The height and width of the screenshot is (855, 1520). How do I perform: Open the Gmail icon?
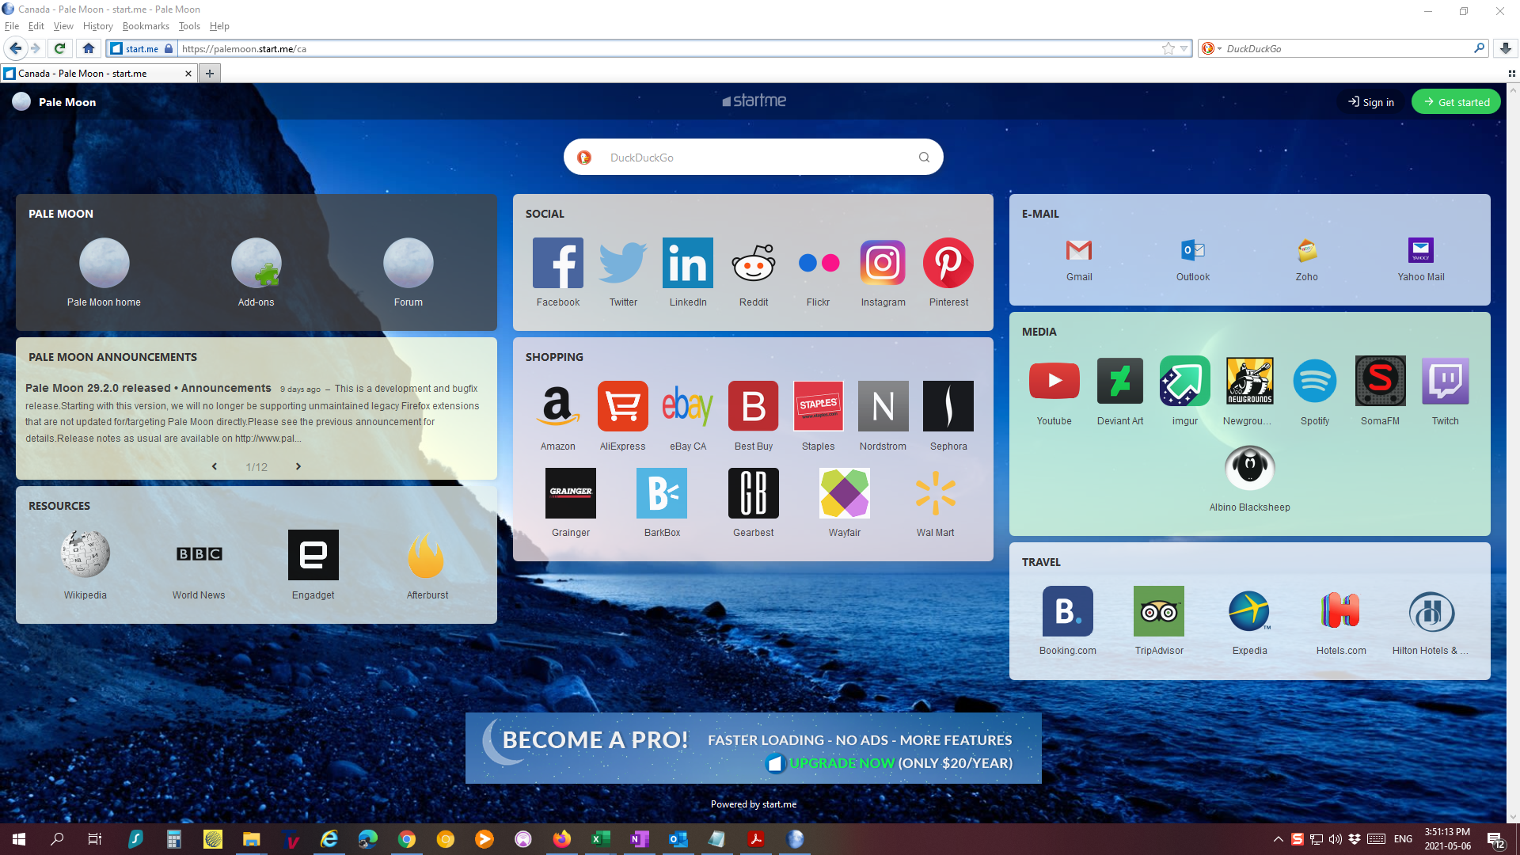click(x=1079, y=250)
